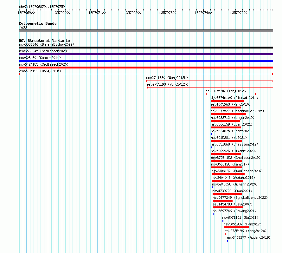Click the nsv6560945 (Sedlazeck2020) label
Image resolution: width=282 pixels, height=253 pixels.
point(44,51)
